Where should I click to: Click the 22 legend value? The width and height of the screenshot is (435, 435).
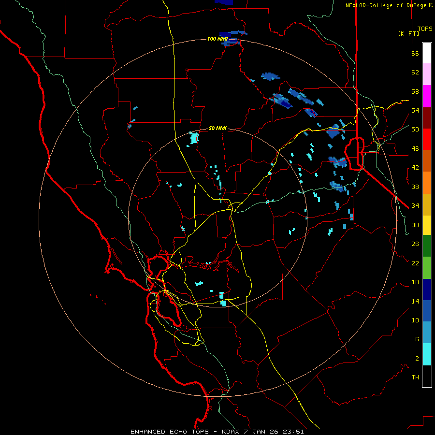point(415,263)
